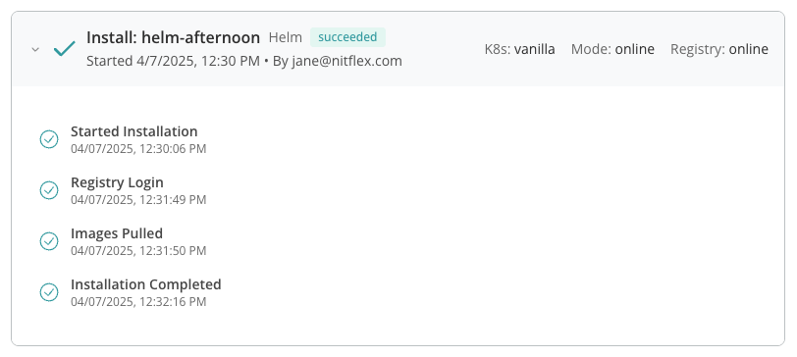Click the Mode: online label

[x=612, y=49]
